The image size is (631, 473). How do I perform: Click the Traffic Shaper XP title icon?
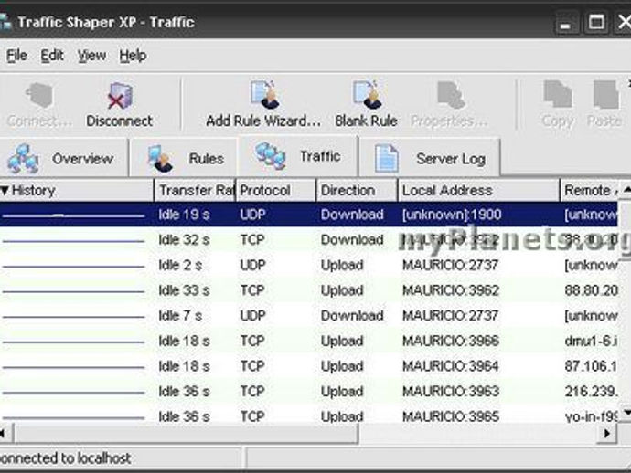coord(5,22)
